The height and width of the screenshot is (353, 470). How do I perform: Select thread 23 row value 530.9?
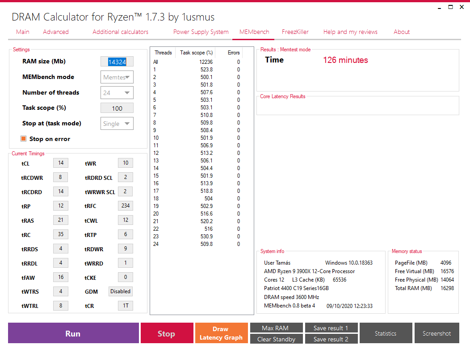[x=197, y=236]
